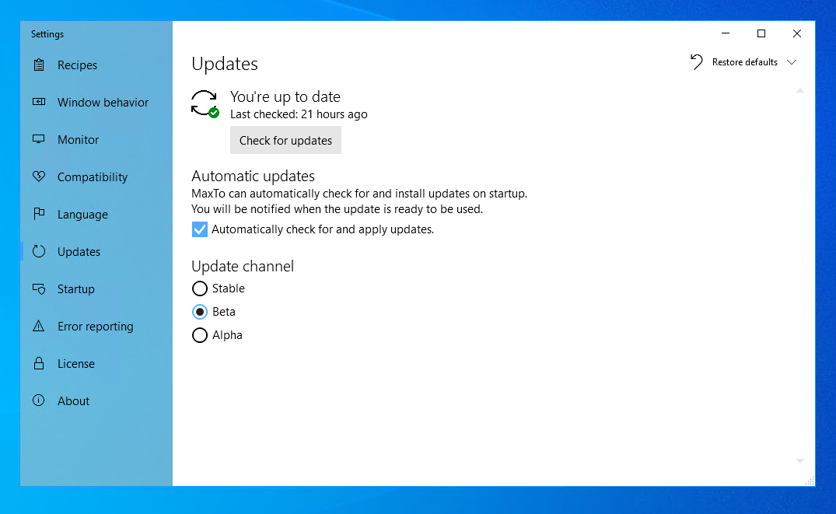Click the scroll-up arrow on the scrollbar

coord(800,90)
